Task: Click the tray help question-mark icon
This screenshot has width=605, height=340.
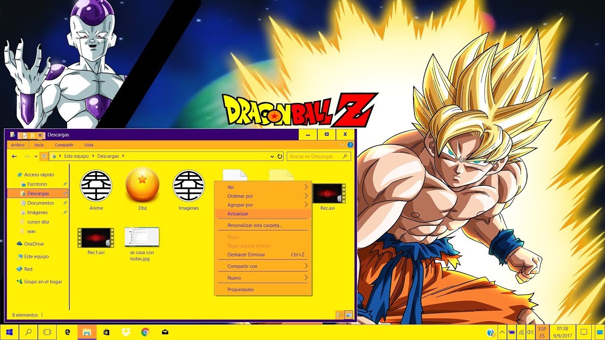Action: (x=491, y=332)
